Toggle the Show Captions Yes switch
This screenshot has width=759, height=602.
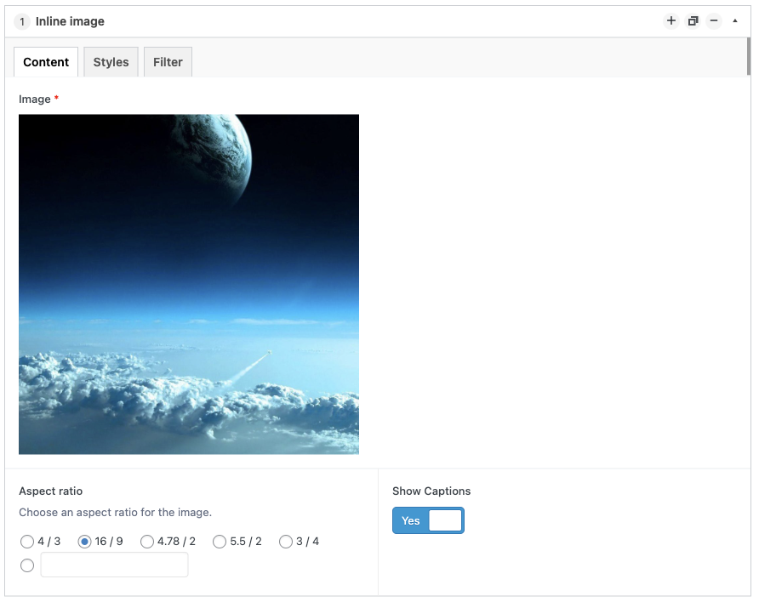coord(428,520)
